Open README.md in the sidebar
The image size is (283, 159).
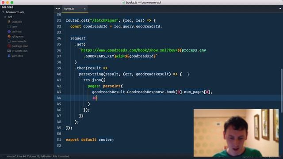pos(19,51)
